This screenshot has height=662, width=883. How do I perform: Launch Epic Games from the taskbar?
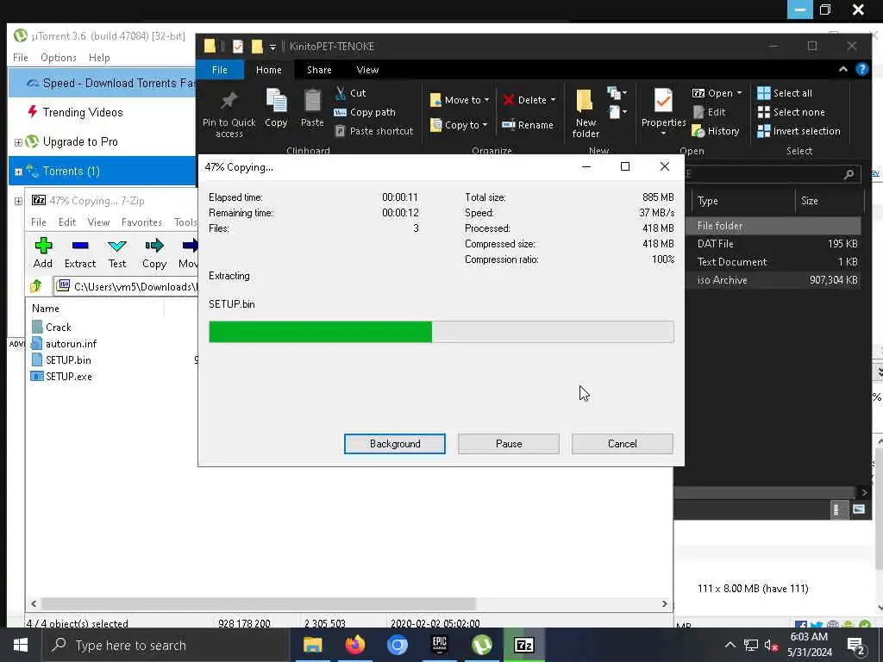pos(439,645)
